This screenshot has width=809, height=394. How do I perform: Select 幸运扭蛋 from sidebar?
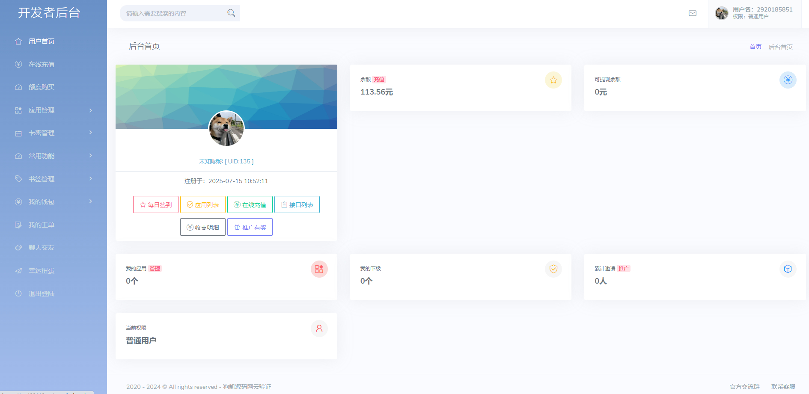[x=42, y=271]
